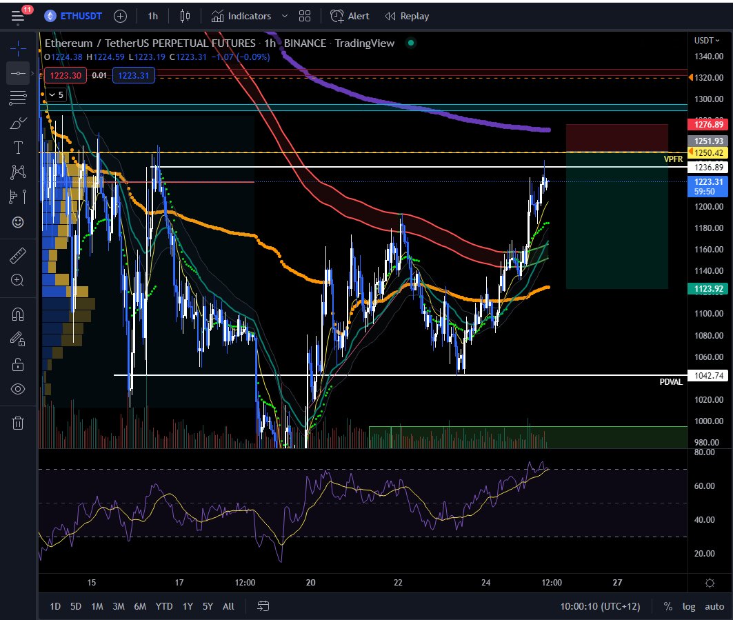Select the Text annotation tool
Screen dimensions: 733x620
pyautogui.click(x=18, y=148)
